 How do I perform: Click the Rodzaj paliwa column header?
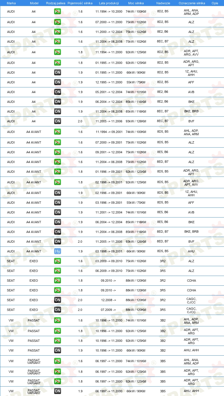click(x=56, y=3)
